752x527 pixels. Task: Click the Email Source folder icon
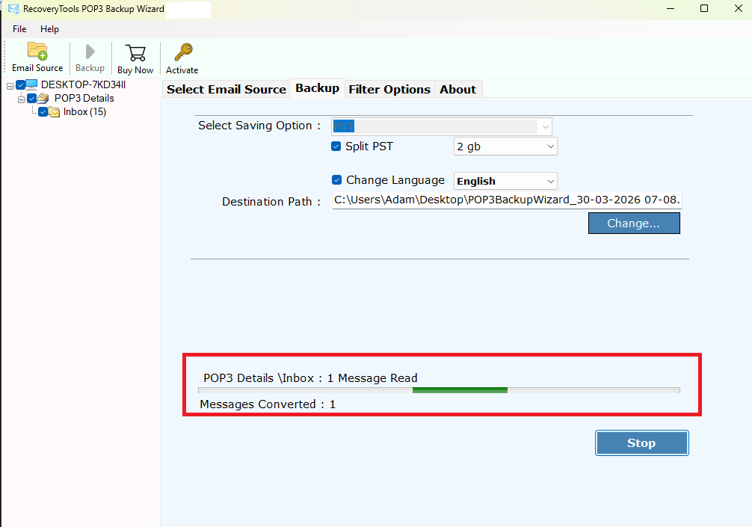pyautogui.click(x=37, y=51)
